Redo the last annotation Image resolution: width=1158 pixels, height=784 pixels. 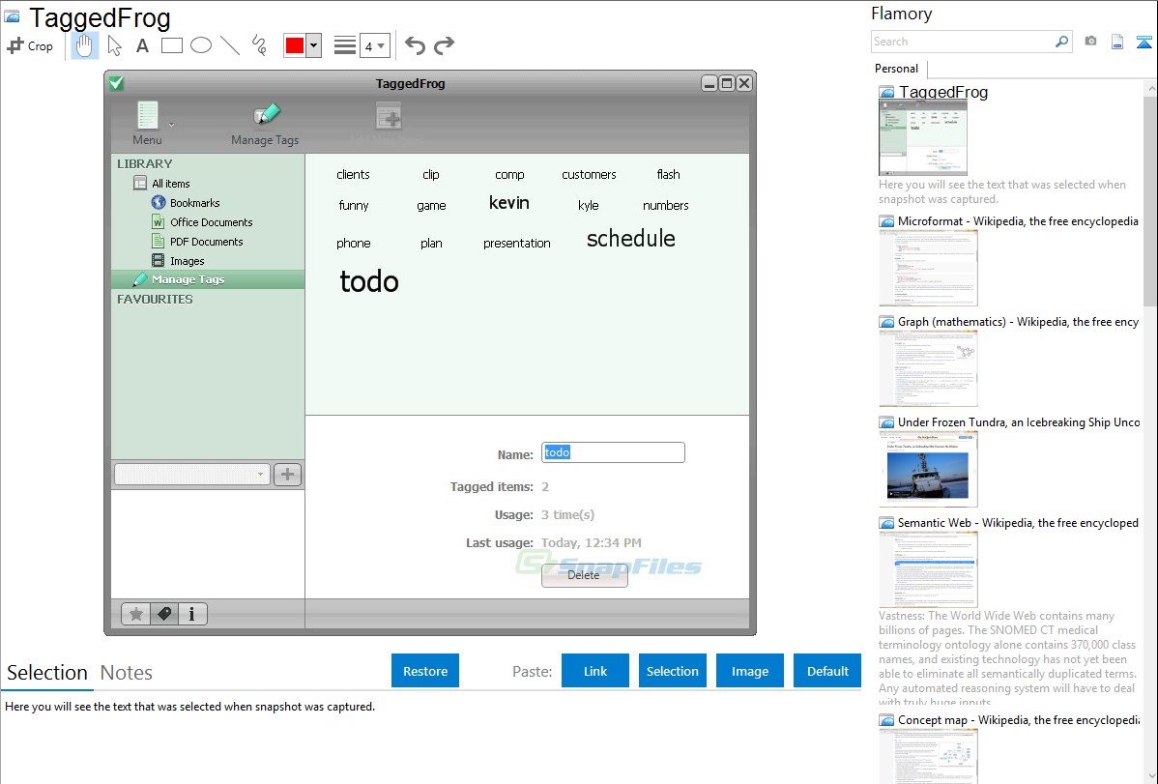444,45
